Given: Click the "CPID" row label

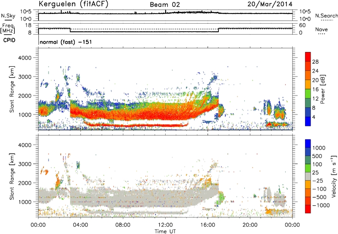Looking at the screenshot, I should coord(9,40).
